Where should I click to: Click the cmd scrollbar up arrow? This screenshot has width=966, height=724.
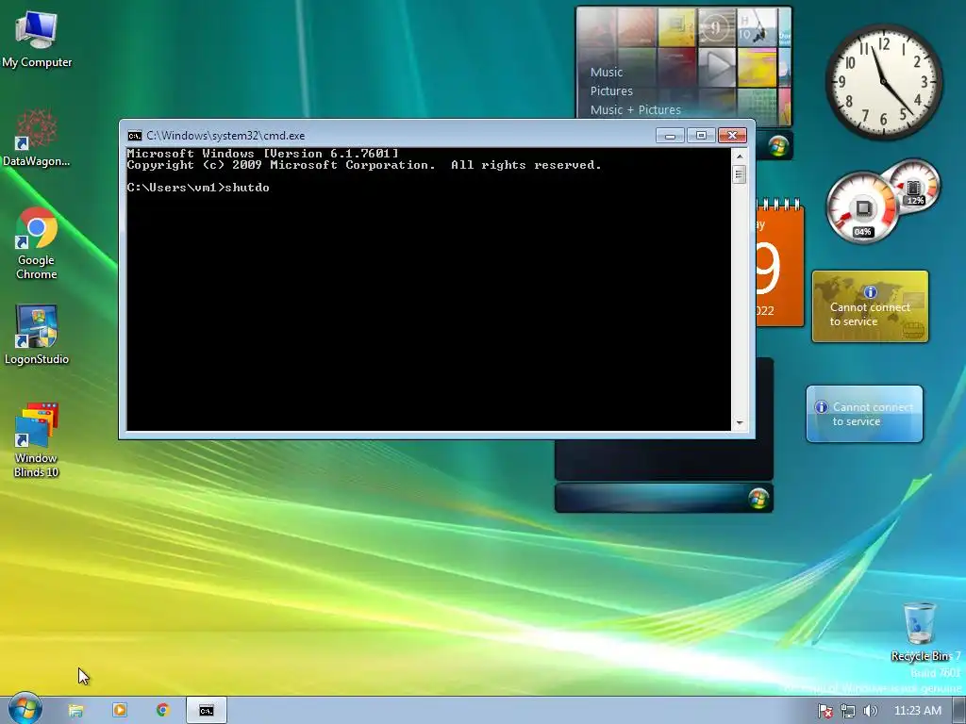tap(740, 156)
